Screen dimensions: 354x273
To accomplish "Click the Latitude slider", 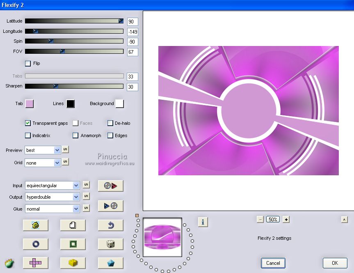I will tap(74, 21).
